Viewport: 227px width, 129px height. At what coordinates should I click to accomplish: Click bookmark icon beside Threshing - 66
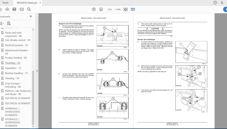(x=2, y=63)
